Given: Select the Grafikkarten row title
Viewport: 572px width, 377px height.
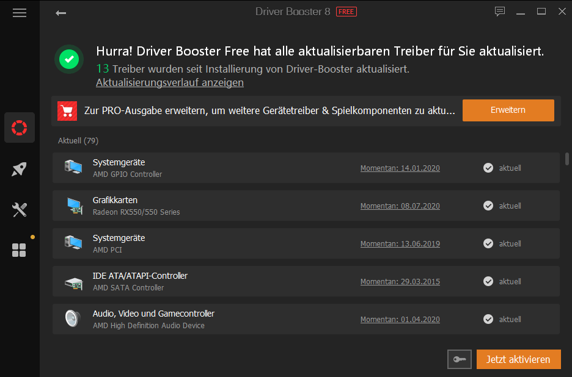Looking at the screenshot, I should coord(115,200).
